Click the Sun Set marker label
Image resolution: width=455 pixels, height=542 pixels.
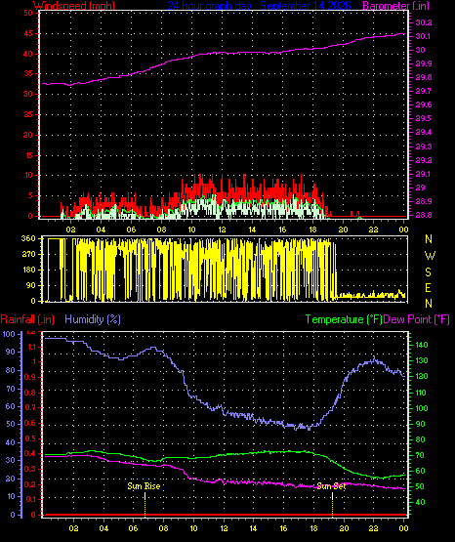click(x=331, y=486)
